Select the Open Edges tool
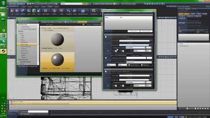This screenshot has width=210, height=118. [46, 12]
